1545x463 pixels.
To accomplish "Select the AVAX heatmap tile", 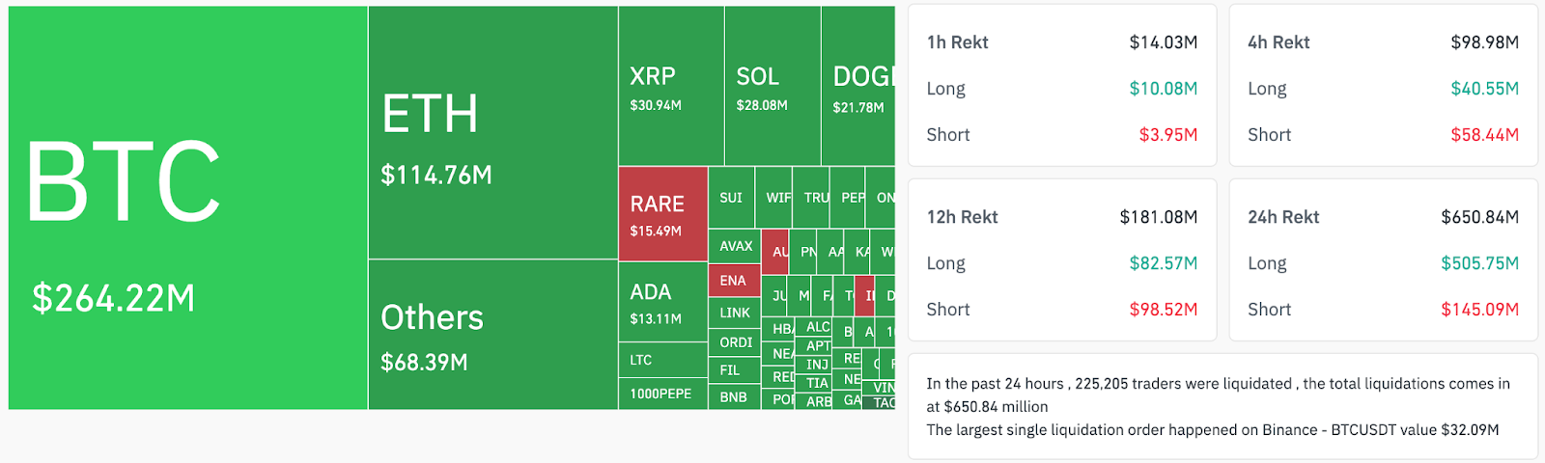I will (x=735, y=246).
